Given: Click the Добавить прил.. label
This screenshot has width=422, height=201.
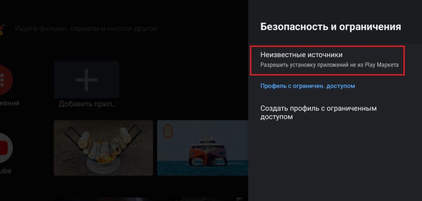Looking at the screenshot, I should point(87,104).
